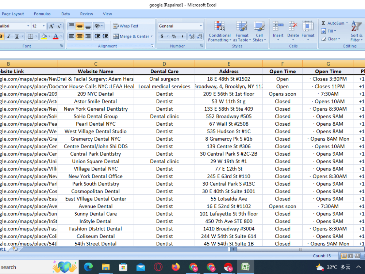Apply the borders button
This screenshot has height=274, width=365.
tap(30, 36)
